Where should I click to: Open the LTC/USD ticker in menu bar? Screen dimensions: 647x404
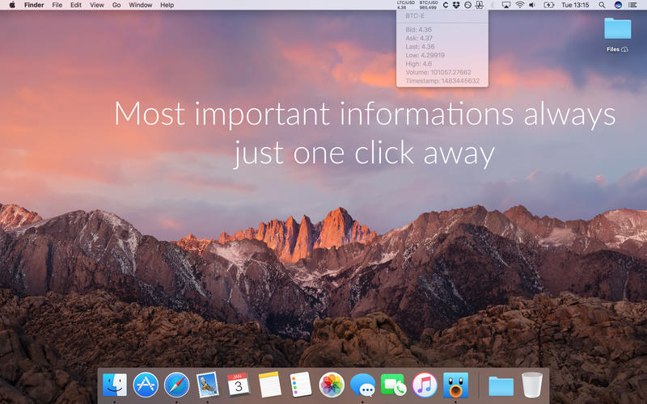click(x=406, y=5)
